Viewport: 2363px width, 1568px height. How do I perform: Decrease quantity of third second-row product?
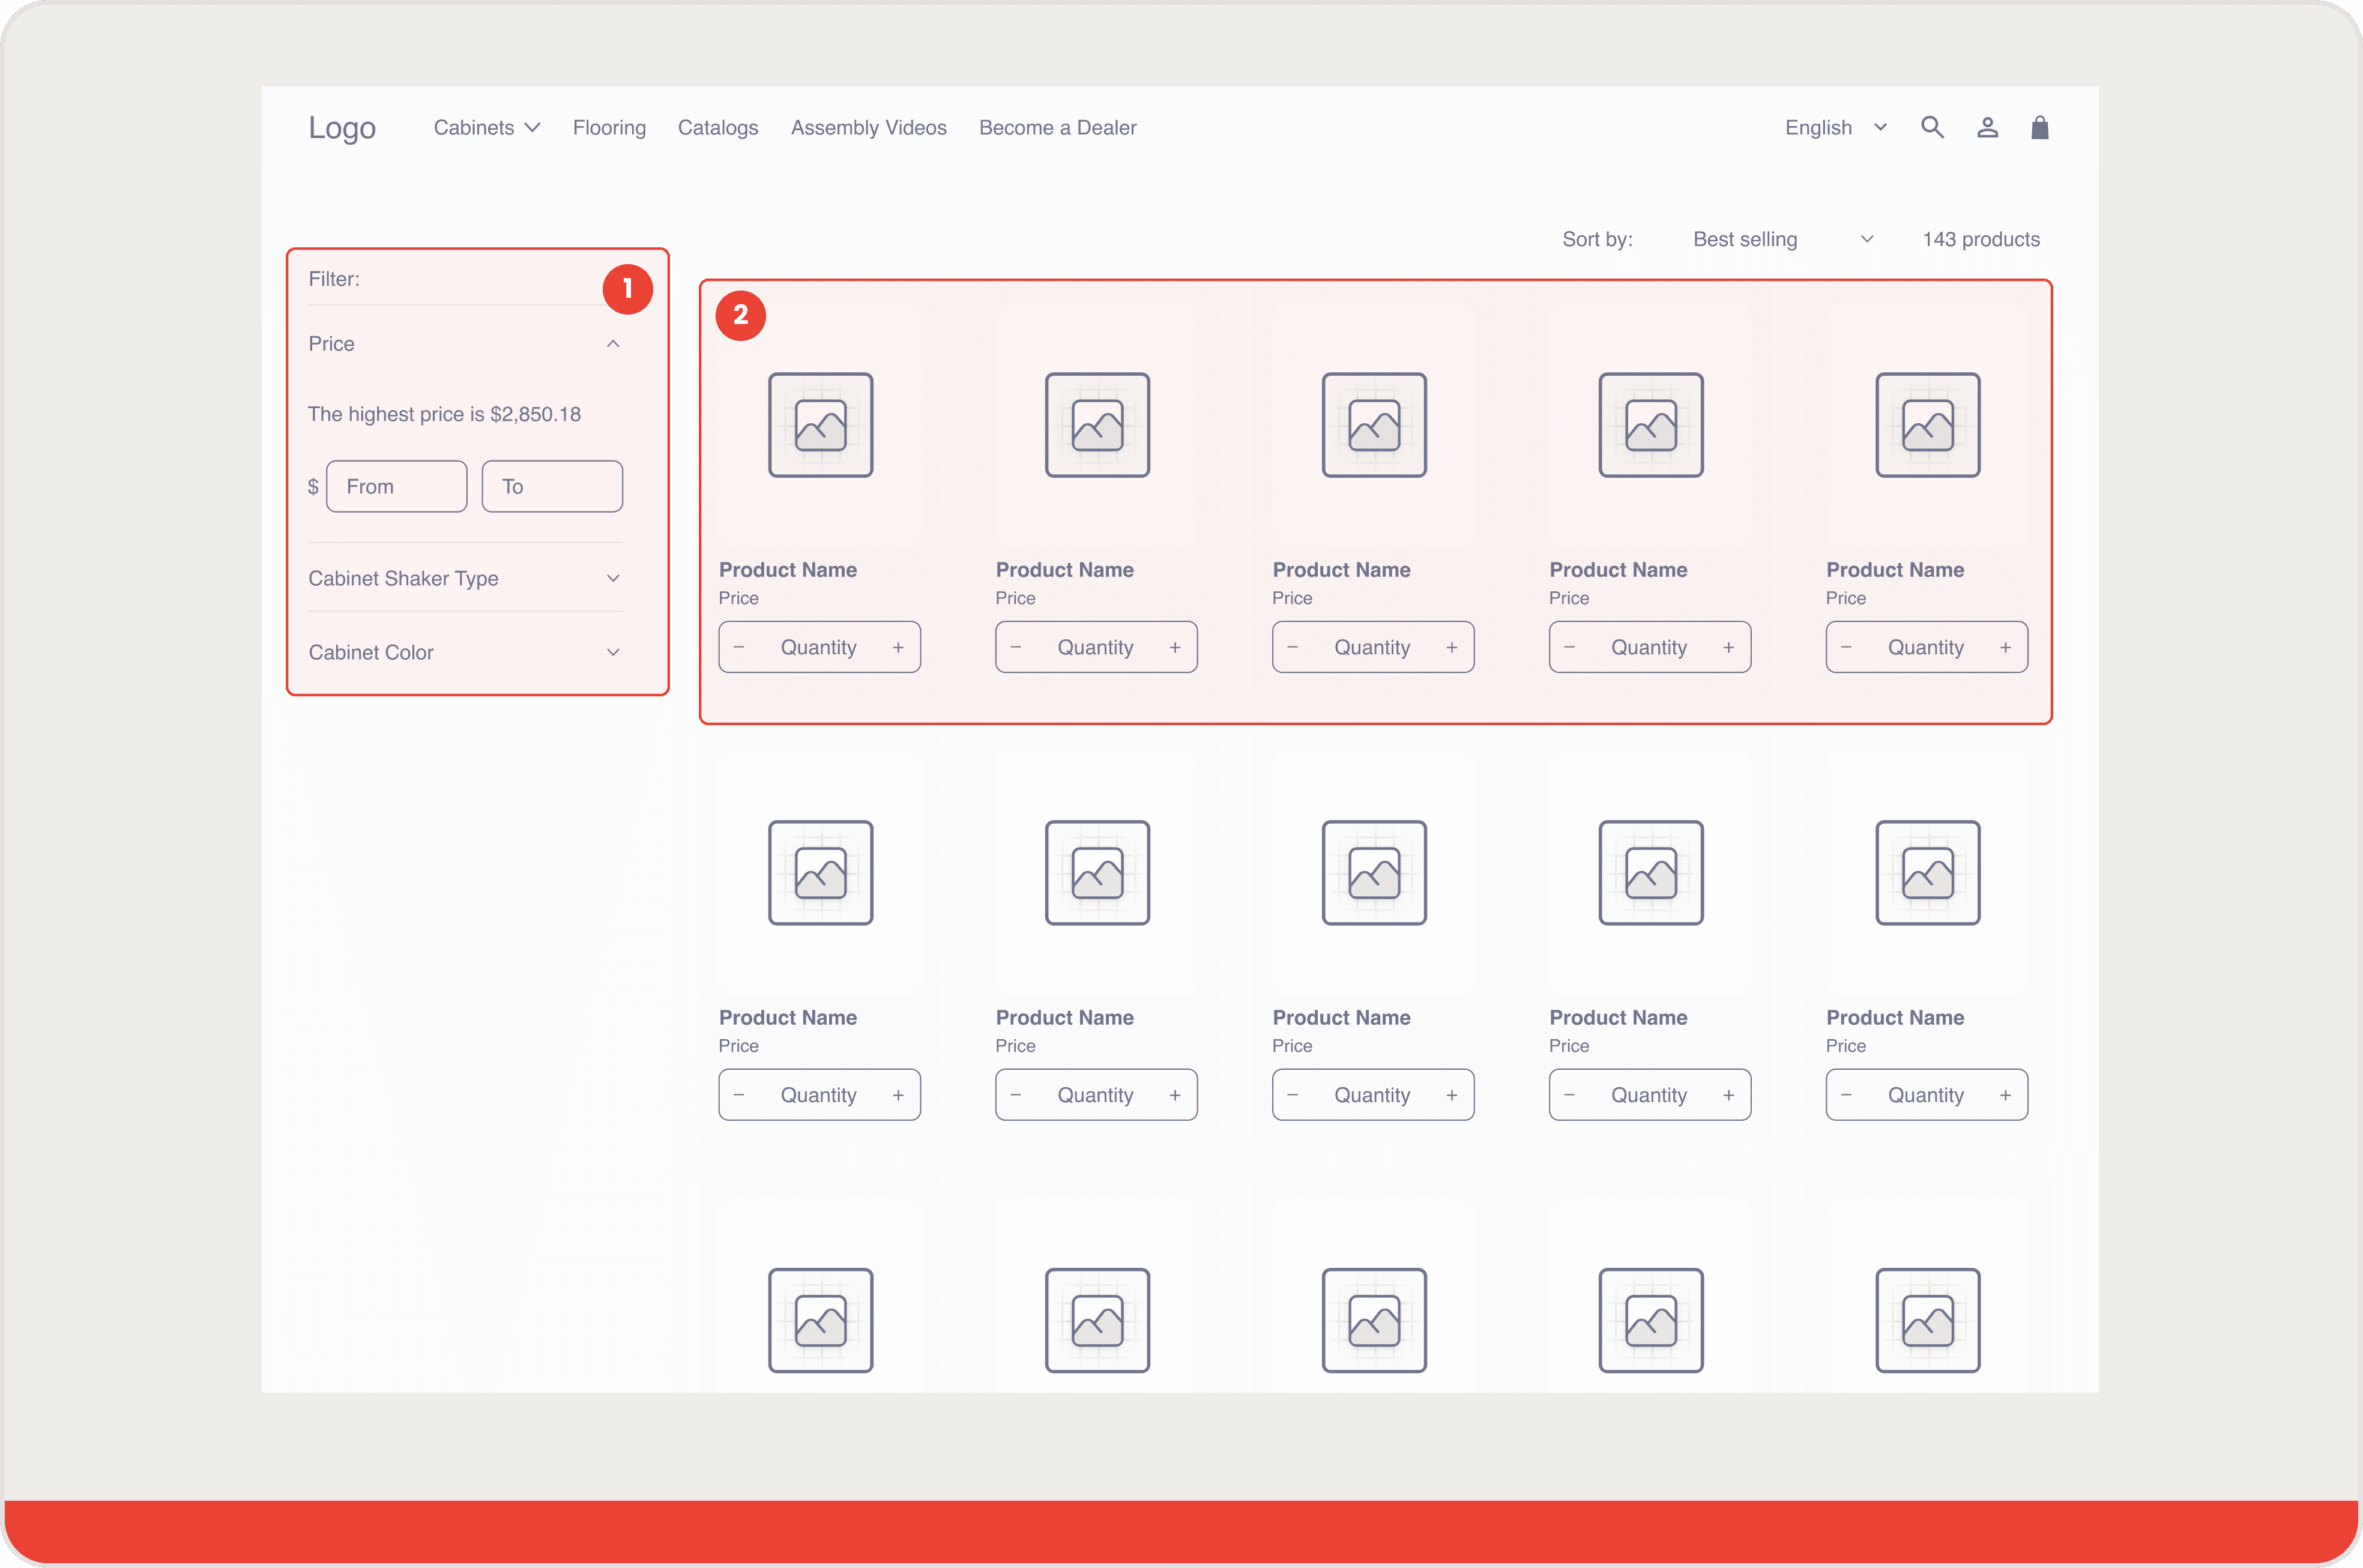(x=1292, y=1095)
